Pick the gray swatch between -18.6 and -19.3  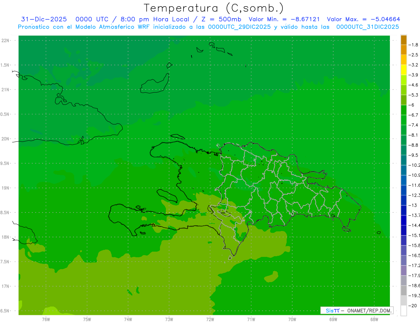click(404, 291)
